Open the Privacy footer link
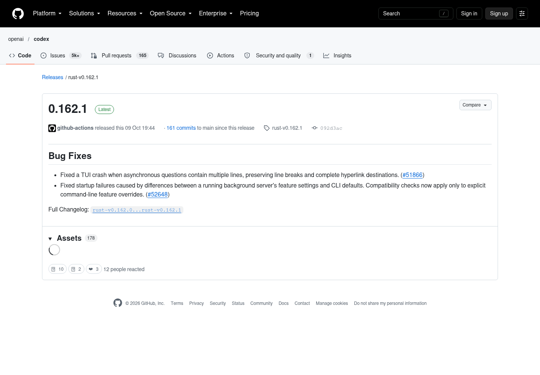Image resolution: width=540 pixels, height=375 pixels. (x=196, y=303)
